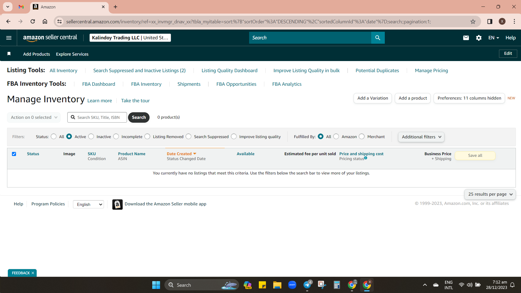Go back to the previous page
The width and height of the screenshot is (521, 293).
8,21
